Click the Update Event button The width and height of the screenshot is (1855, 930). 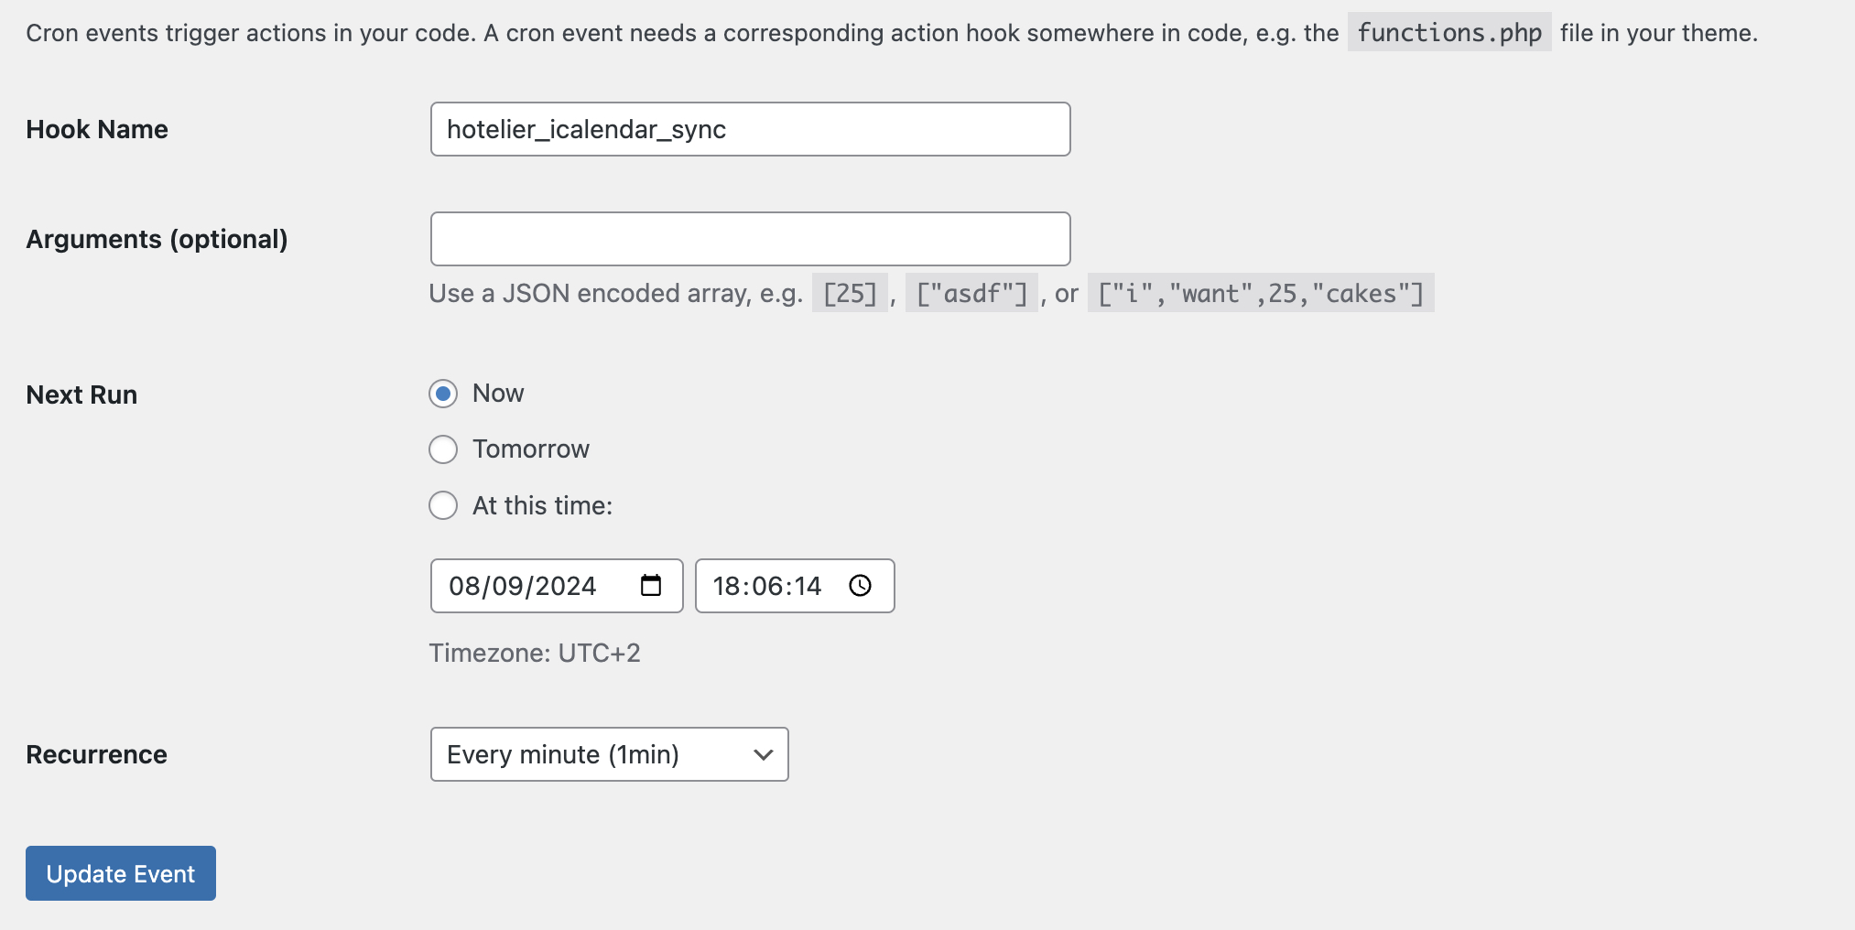tap(121, 873)
